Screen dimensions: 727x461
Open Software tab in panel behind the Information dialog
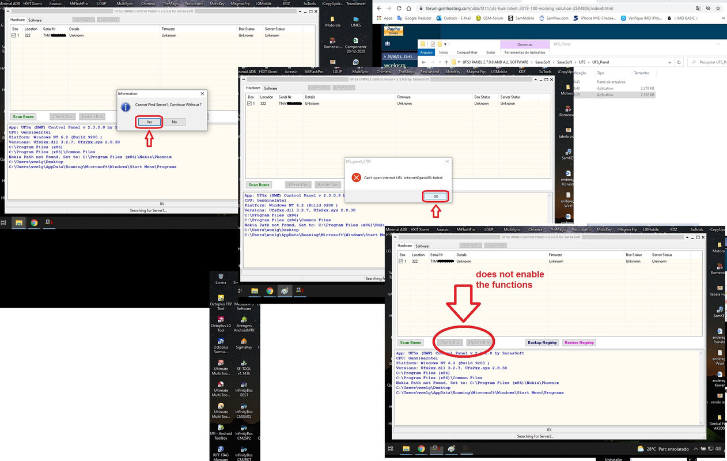[35, 20]
